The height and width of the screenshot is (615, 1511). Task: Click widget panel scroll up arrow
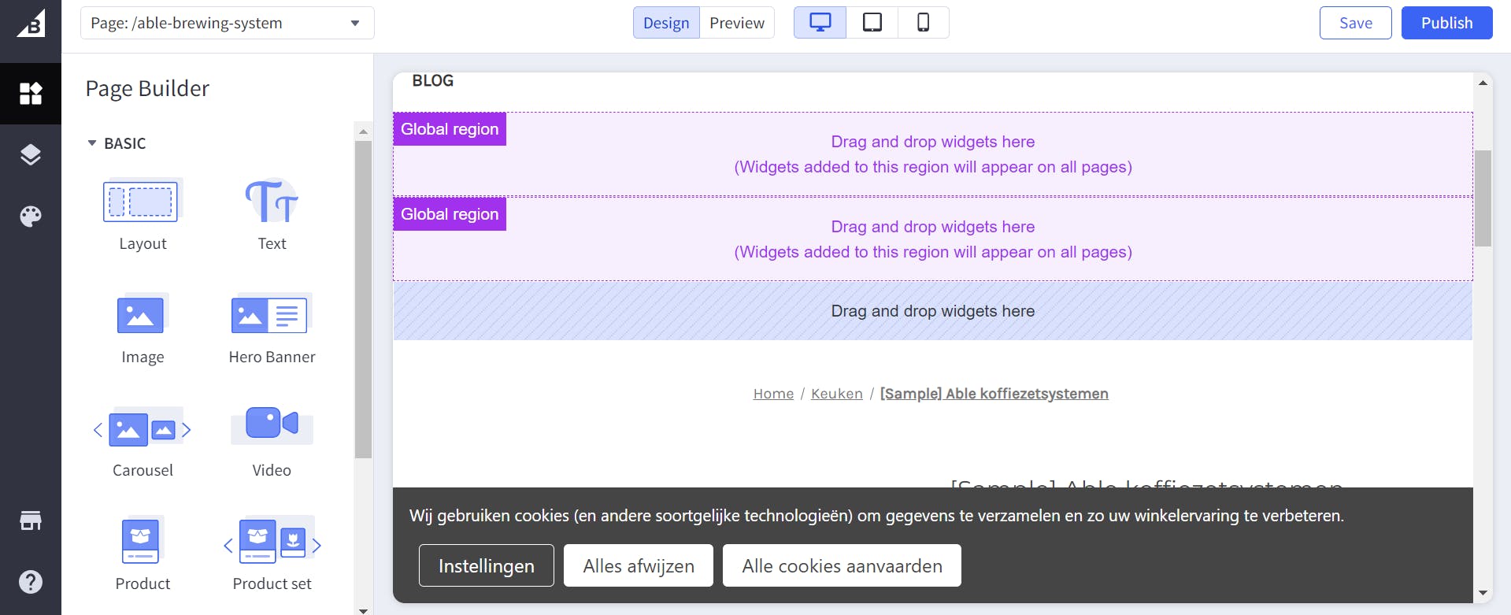click(x=363, y=132)
